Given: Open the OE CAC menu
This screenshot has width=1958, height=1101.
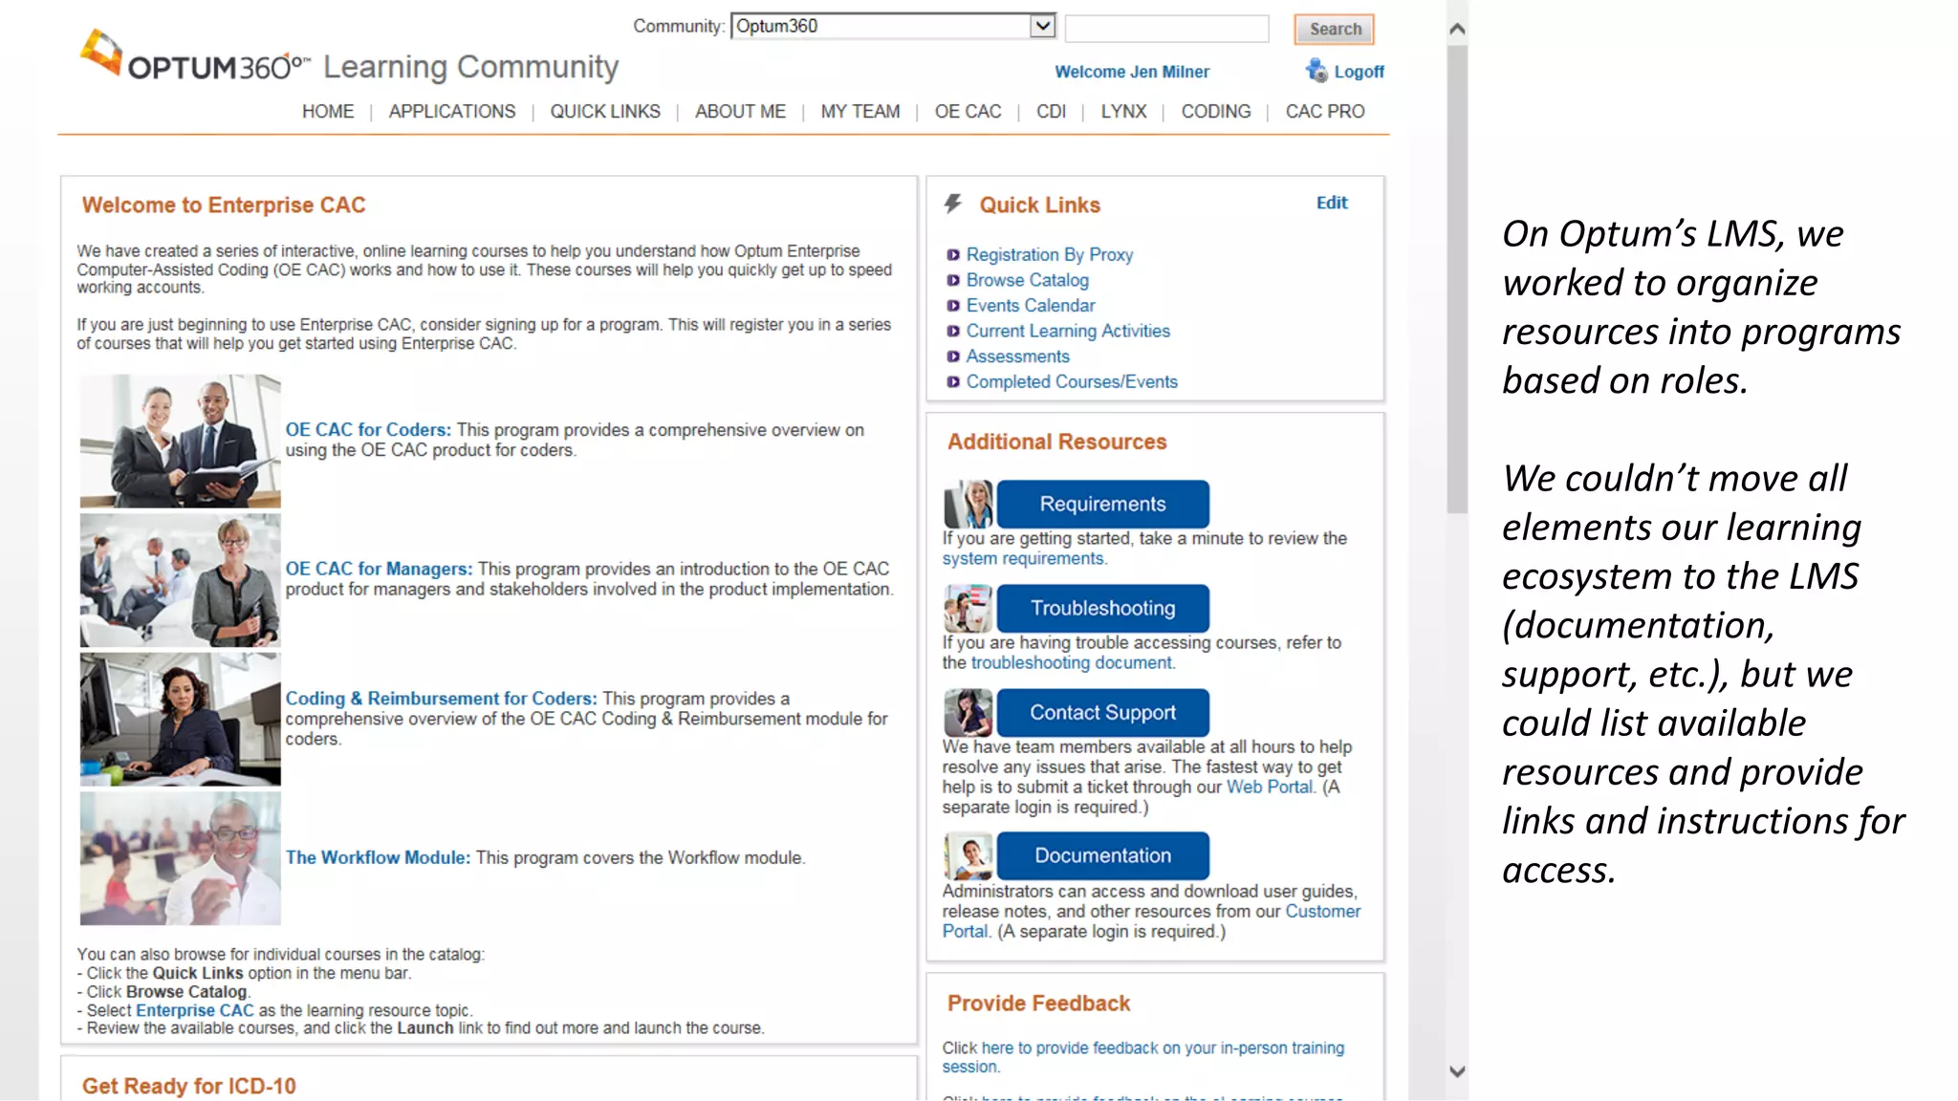Looking at the screenshot, I should pyautogui.click(x=968, y=112).
